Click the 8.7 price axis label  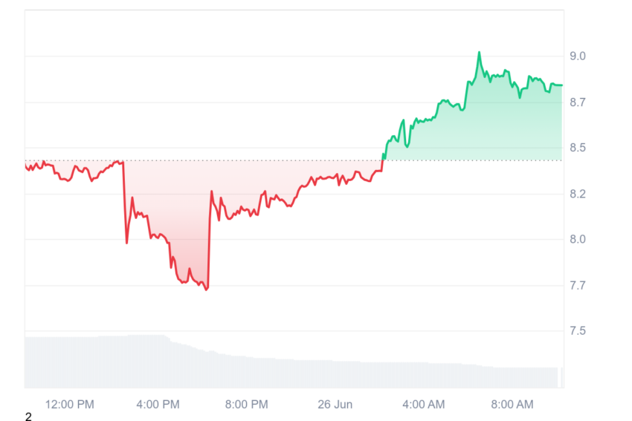pos(577,102)
